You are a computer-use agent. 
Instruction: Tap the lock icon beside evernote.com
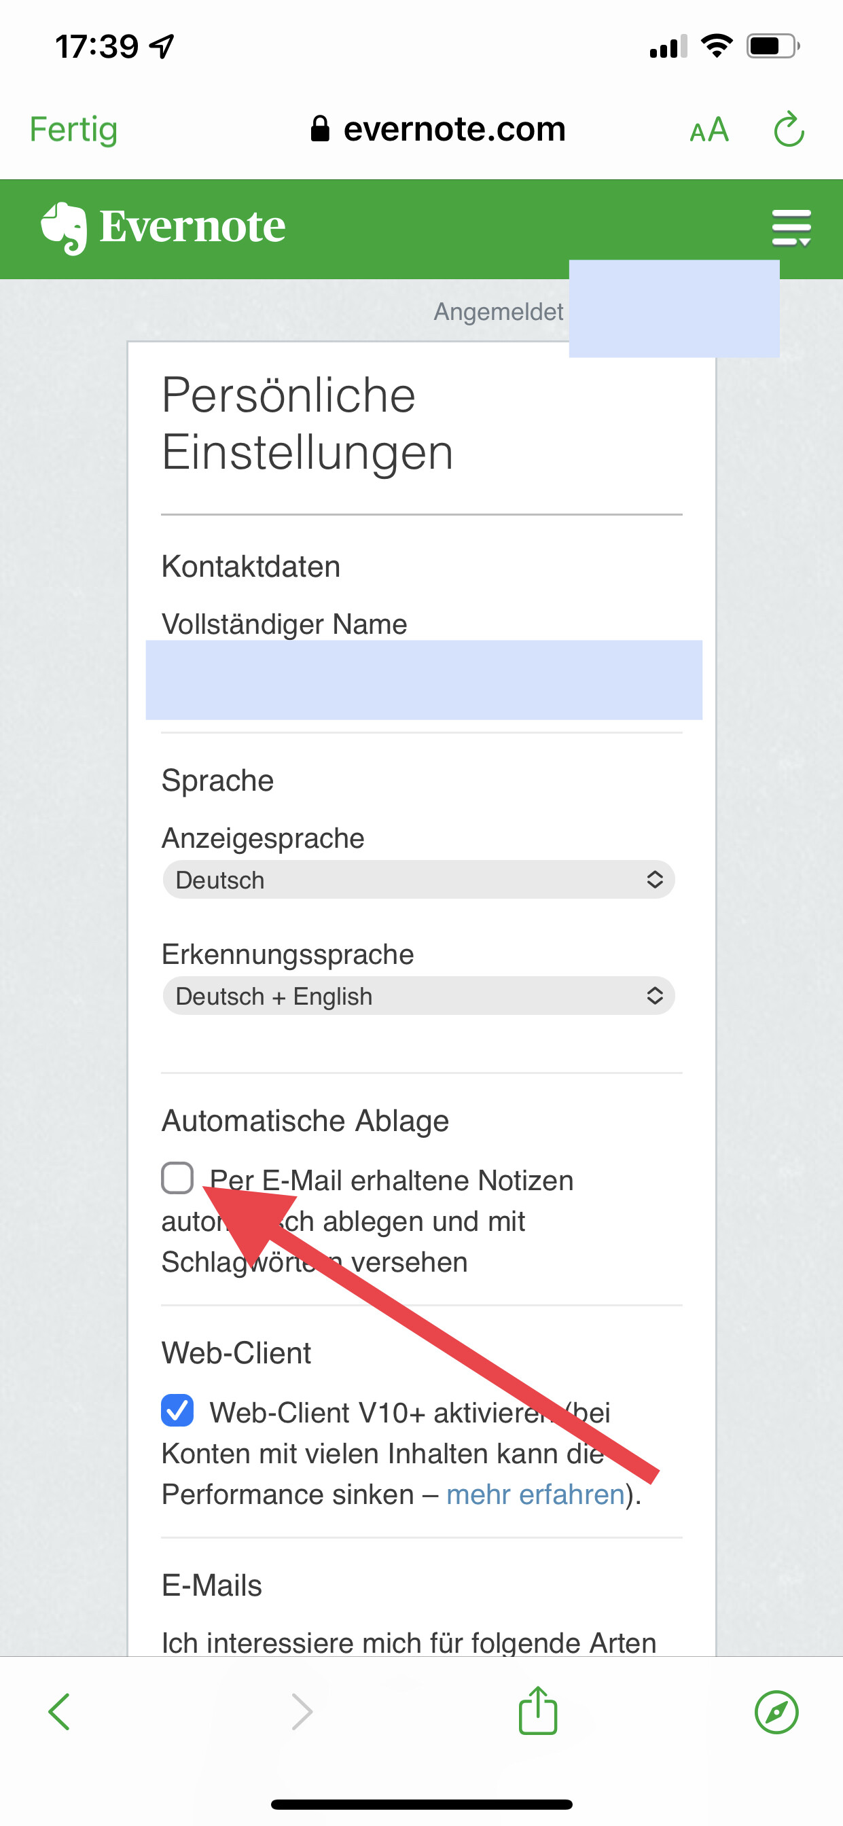click(320, 129)
